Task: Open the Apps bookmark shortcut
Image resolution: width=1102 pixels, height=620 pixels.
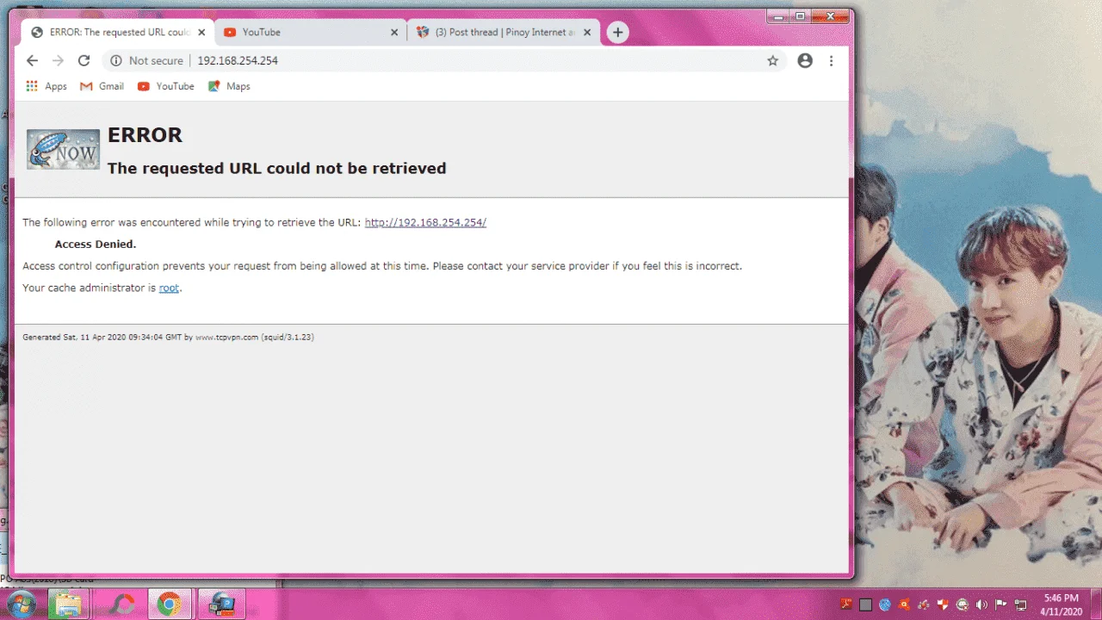Action: pyautogui.click(x=46, y=86)
